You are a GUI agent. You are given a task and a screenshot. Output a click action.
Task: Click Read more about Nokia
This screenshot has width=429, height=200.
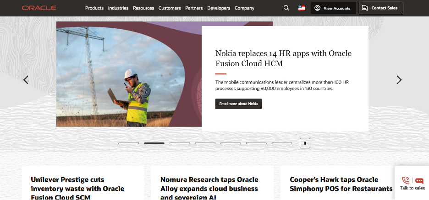[238, 104]
